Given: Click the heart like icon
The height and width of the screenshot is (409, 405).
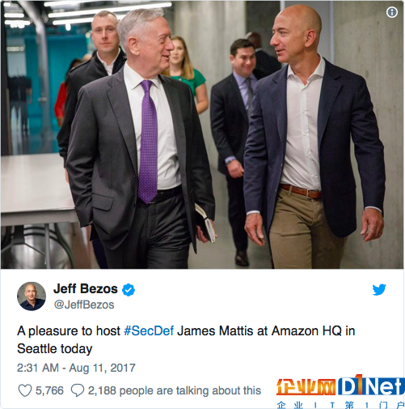Looking at the screenshot, I should click(25, 390).
